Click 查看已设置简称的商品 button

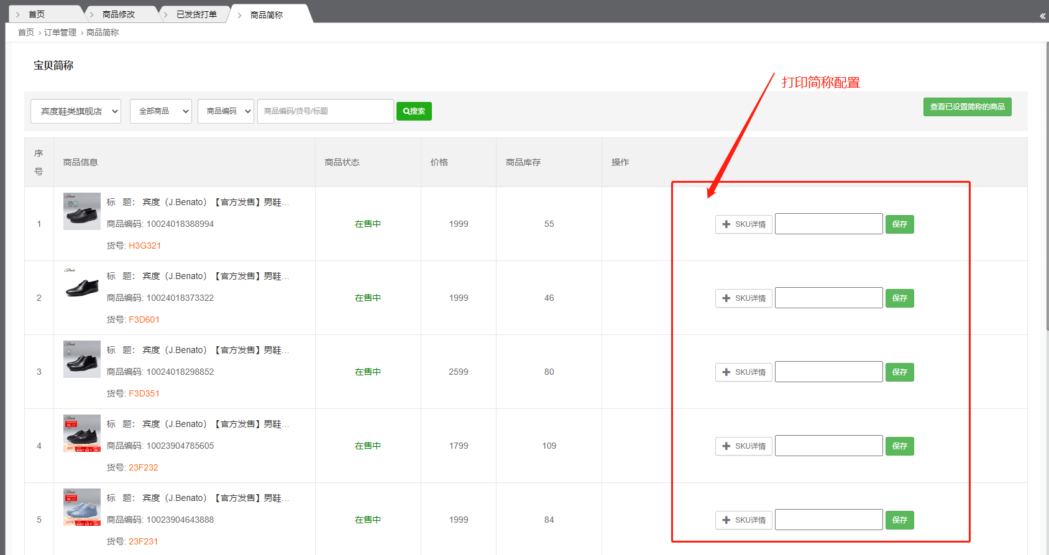pyautogui.click(x=967, y=107)
